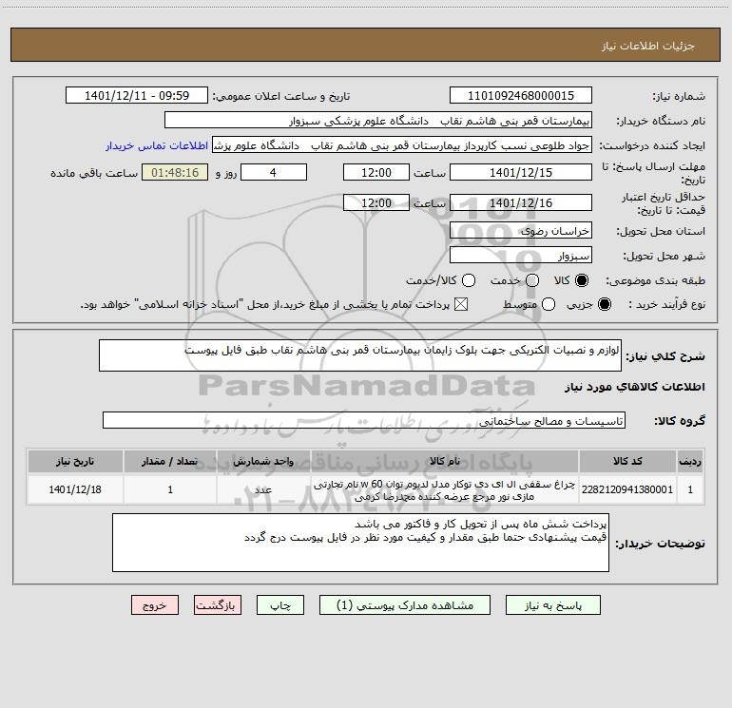The height and width of the screenshot is (708, 732).
Task: Click request creator name field
Action: point(402,144)
